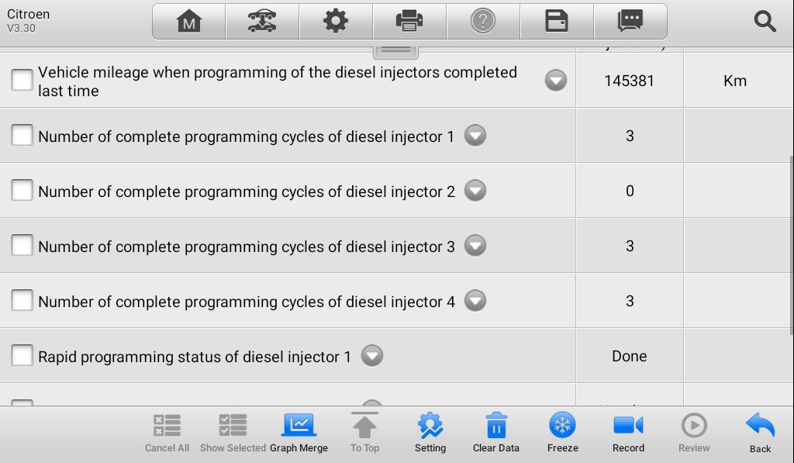Start Record of live data
794x463 pixels.
(628, 433)
